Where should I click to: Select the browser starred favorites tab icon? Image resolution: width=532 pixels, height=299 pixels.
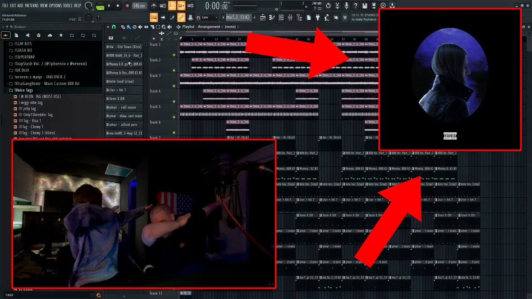61,35
